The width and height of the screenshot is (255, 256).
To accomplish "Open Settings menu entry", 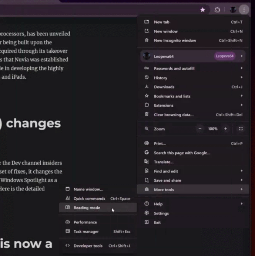I will click(193, 213).
